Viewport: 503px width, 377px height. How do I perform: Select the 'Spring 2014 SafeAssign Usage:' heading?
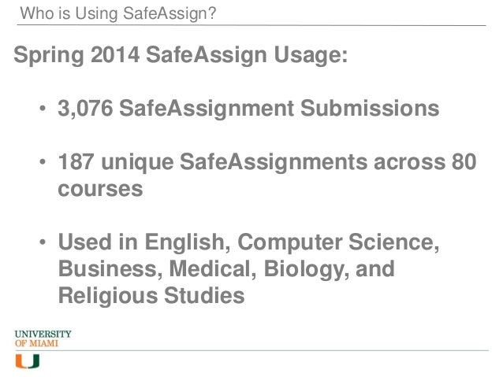(x=181, y=55)
